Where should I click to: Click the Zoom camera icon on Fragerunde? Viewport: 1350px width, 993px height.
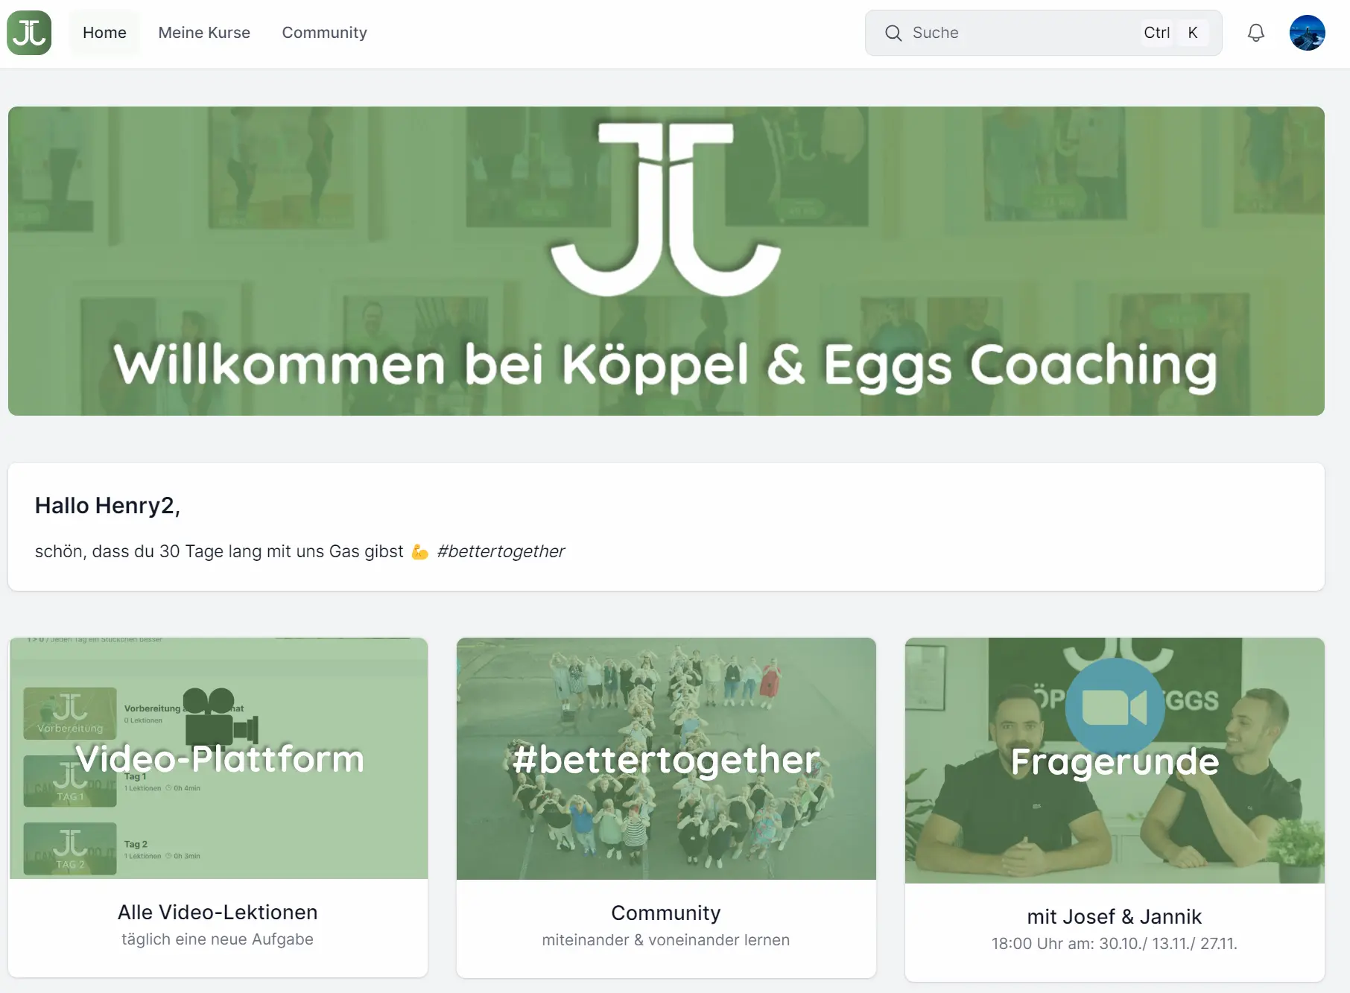1115,708
